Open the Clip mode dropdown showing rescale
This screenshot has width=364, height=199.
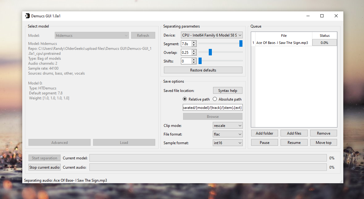point(228,125)
